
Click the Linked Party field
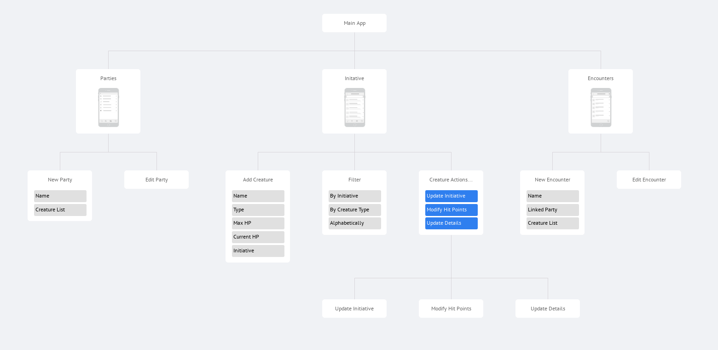click(553, 210)
